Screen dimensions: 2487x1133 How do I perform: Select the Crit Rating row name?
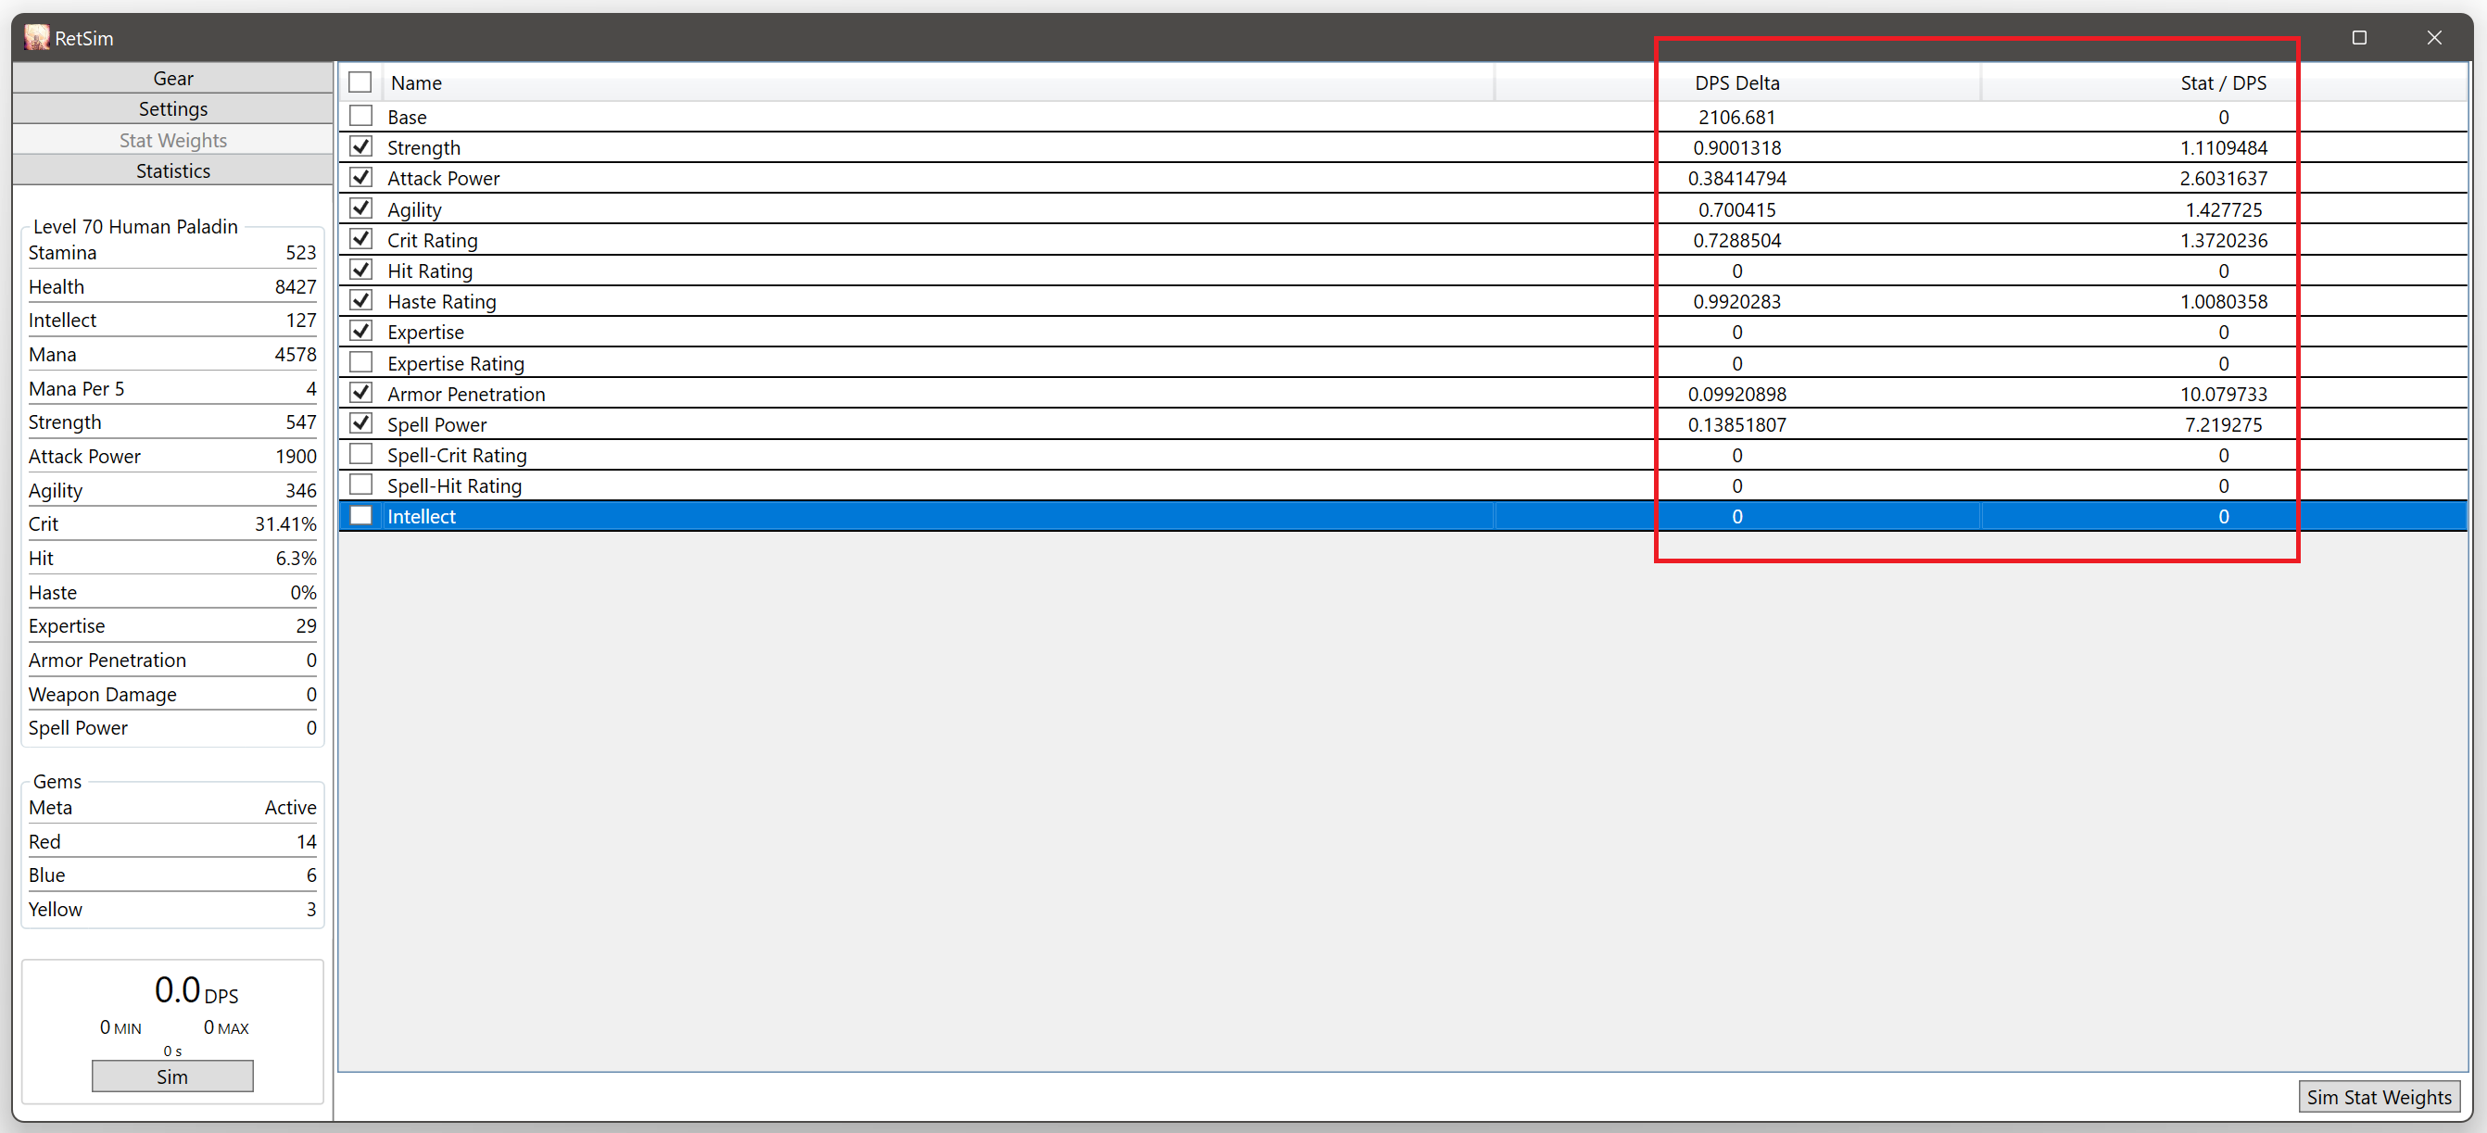(433, 240)
